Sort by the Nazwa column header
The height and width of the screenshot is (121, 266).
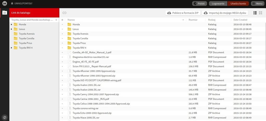[x=71, y=20]
